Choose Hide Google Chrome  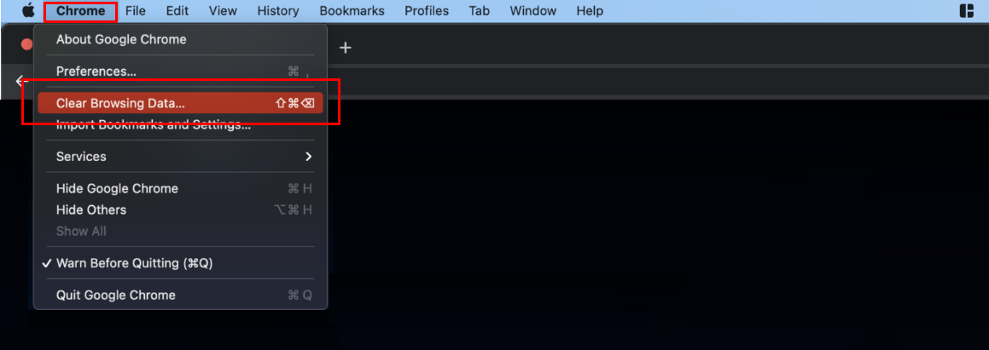[180, 188]
